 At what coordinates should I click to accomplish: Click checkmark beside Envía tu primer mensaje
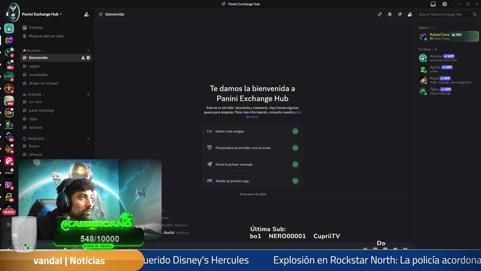click(x=295, y=164)
